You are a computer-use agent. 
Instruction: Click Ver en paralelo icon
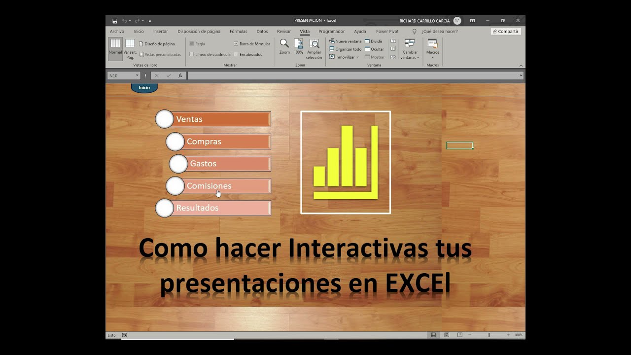[393, 41]
